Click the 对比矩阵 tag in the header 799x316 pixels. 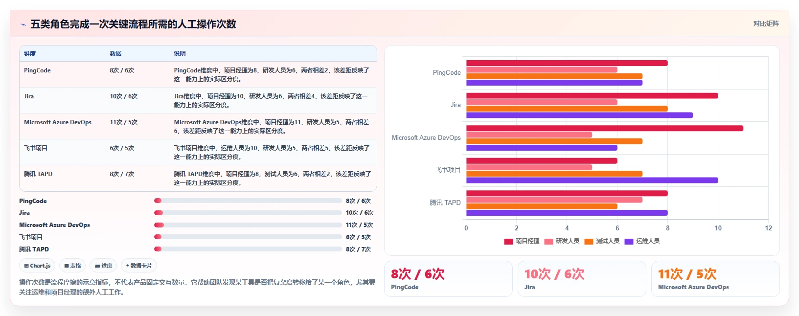766,23
